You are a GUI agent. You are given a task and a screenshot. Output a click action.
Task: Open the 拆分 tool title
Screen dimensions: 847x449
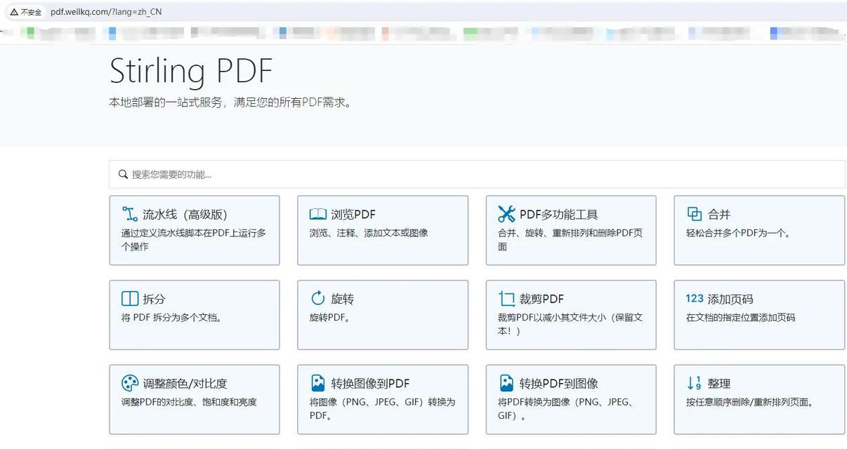tap(155, 299)
